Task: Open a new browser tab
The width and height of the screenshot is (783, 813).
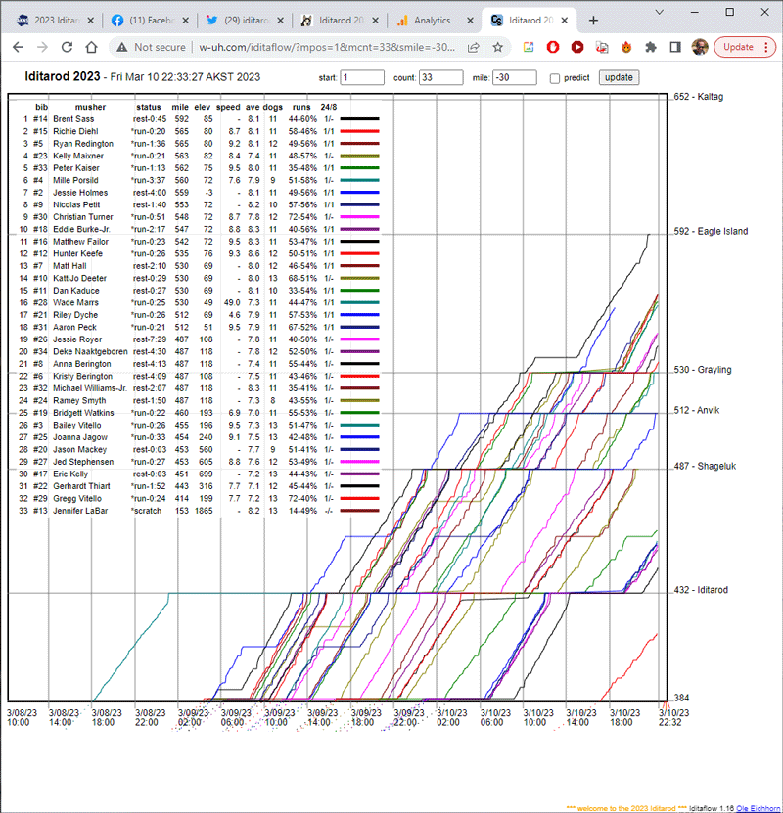Action: tap(593, 21)
